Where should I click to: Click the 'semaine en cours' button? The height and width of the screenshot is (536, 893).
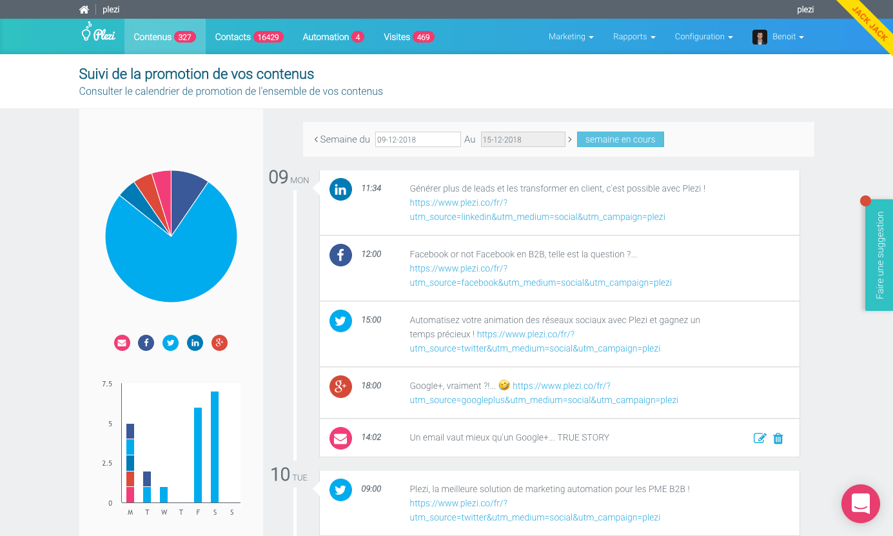point(620,139)
